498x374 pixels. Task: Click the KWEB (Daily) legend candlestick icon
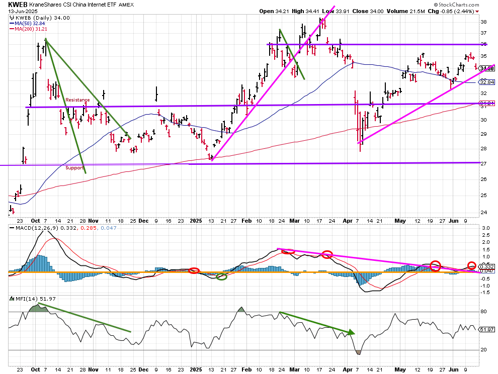coord(12,18)
